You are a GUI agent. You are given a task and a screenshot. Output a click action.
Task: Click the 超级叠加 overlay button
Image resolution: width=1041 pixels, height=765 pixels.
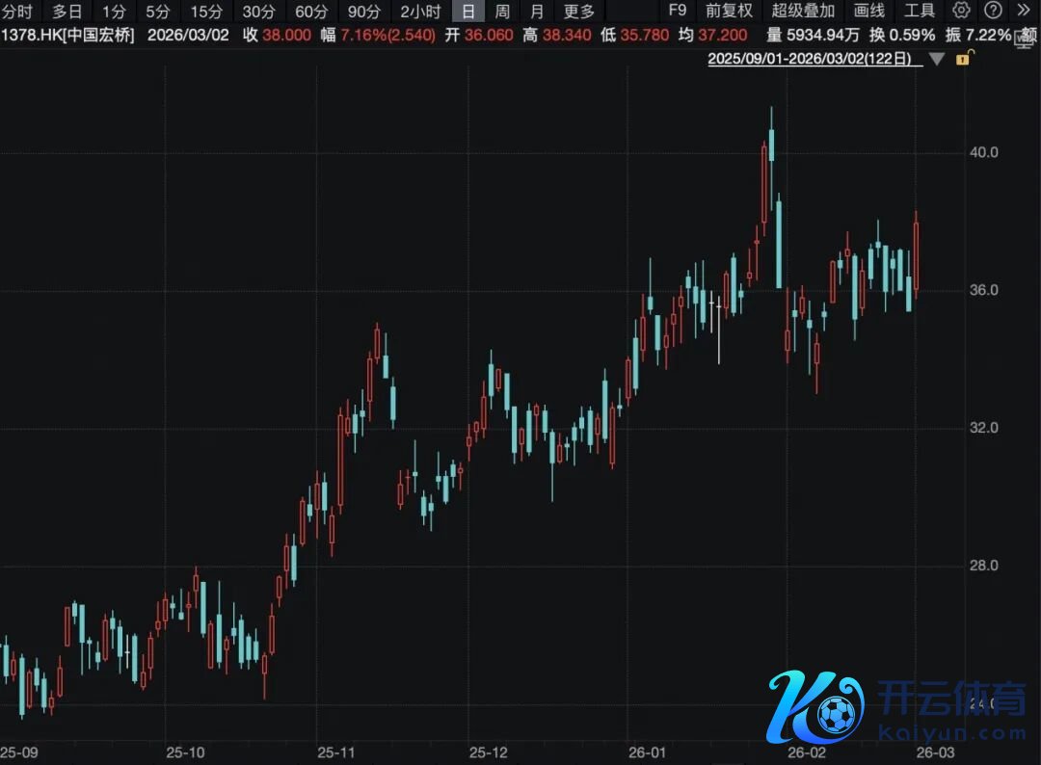[x=803, y=11]
